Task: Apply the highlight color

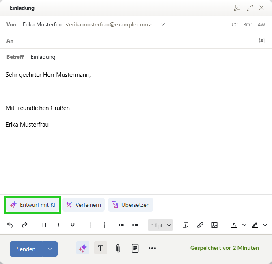Action: point(255,225)
